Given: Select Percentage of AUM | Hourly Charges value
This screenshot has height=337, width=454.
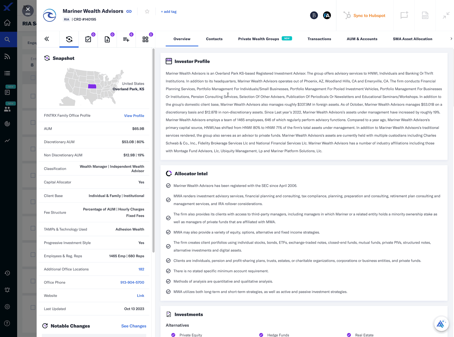Looking at the screenshot, I should tap(113, 209).
